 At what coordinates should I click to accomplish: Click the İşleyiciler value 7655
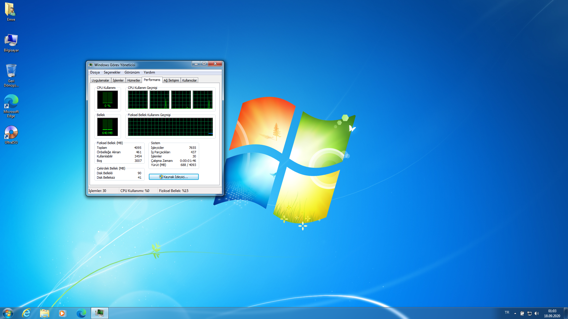(x=193, y=148)
